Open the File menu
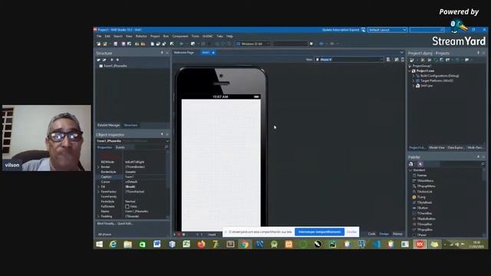Image resolution: width=491 pixels, height=276 pixels. (99, 36)
